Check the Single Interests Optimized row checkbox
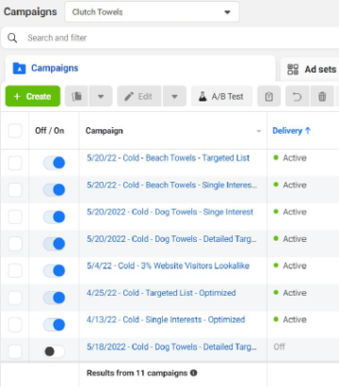This screenshot has width=339, height=387. pyautogui.click(x=15, y=325)
